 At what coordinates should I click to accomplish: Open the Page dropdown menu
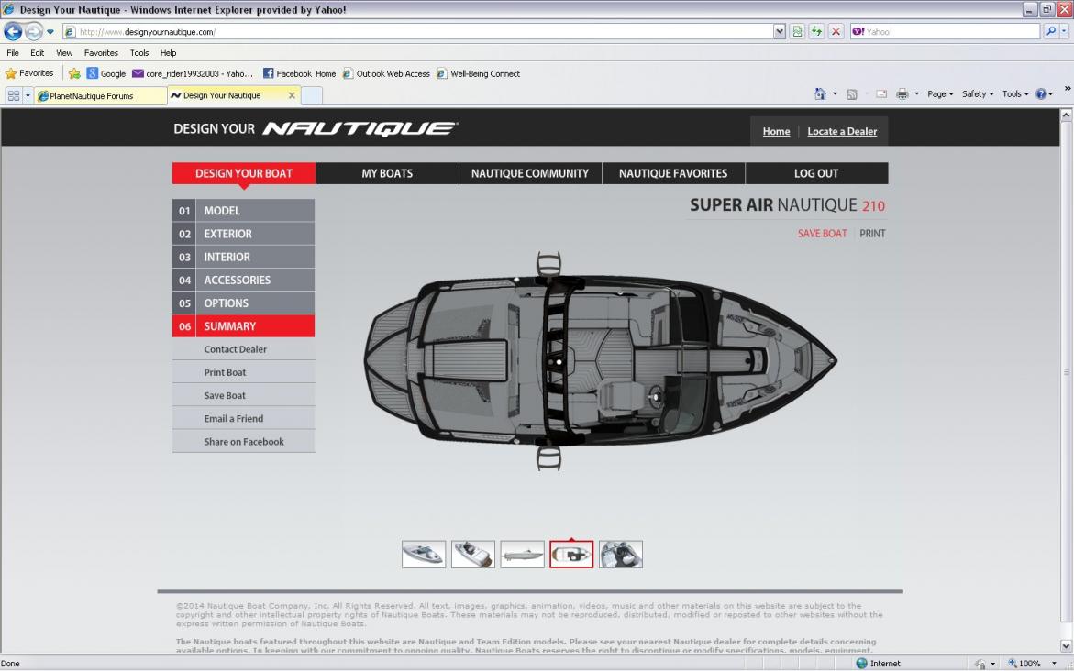pos(940,93)
